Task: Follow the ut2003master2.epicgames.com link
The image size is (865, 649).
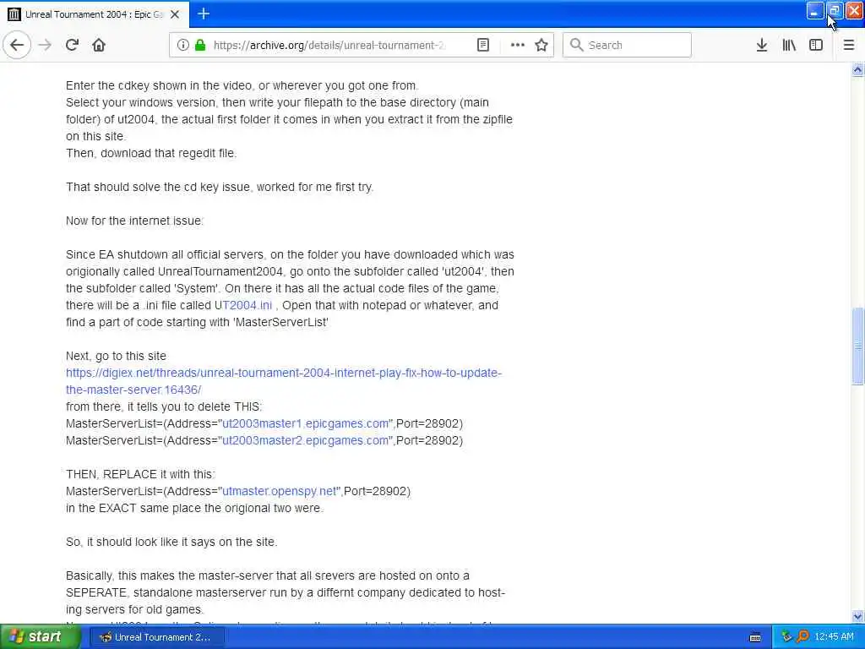Action: pyautogui.click(x=306, y=440)
